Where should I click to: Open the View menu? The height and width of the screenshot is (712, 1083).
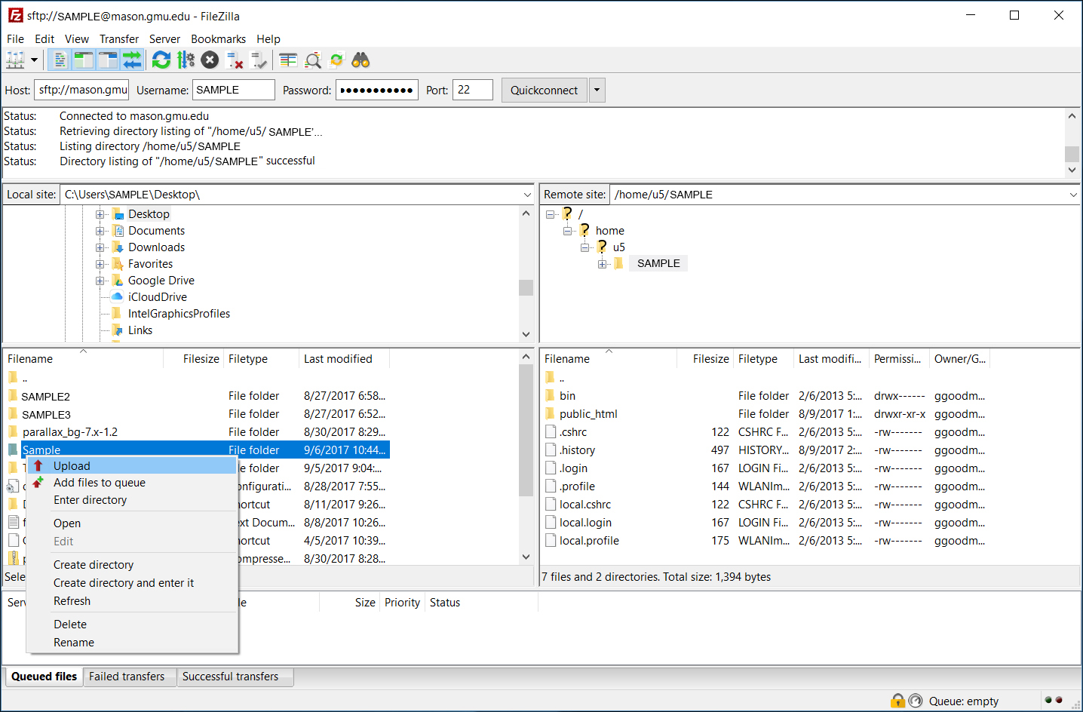tap(77, 39)
